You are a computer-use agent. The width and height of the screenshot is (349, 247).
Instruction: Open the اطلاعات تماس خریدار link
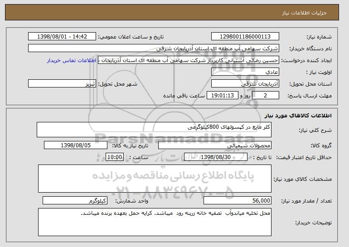[x=72, y=60]
